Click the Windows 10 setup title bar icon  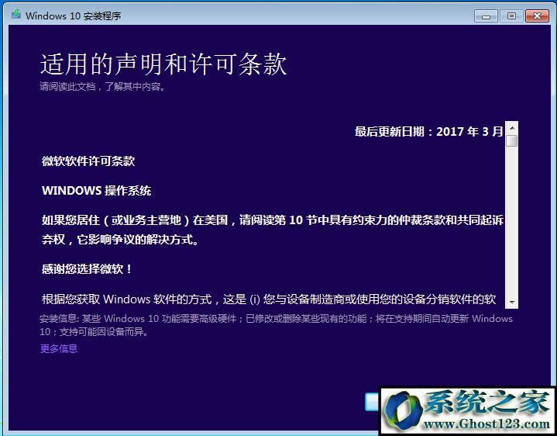coord(16,15)
